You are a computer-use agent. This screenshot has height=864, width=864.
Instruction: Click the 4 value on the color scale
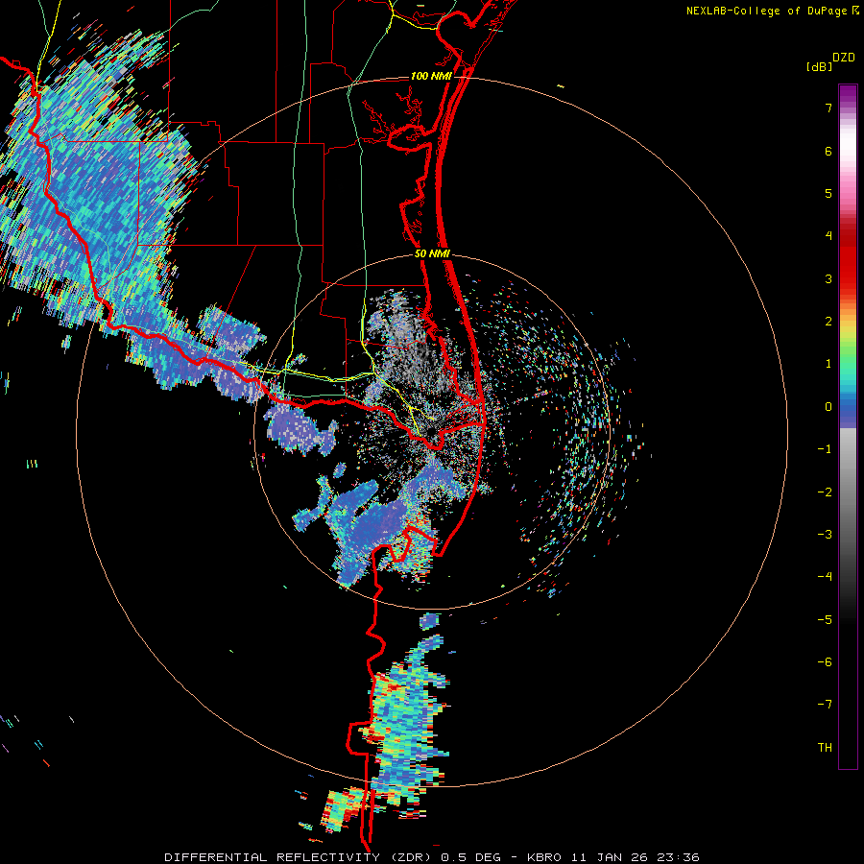pos(828,236)
